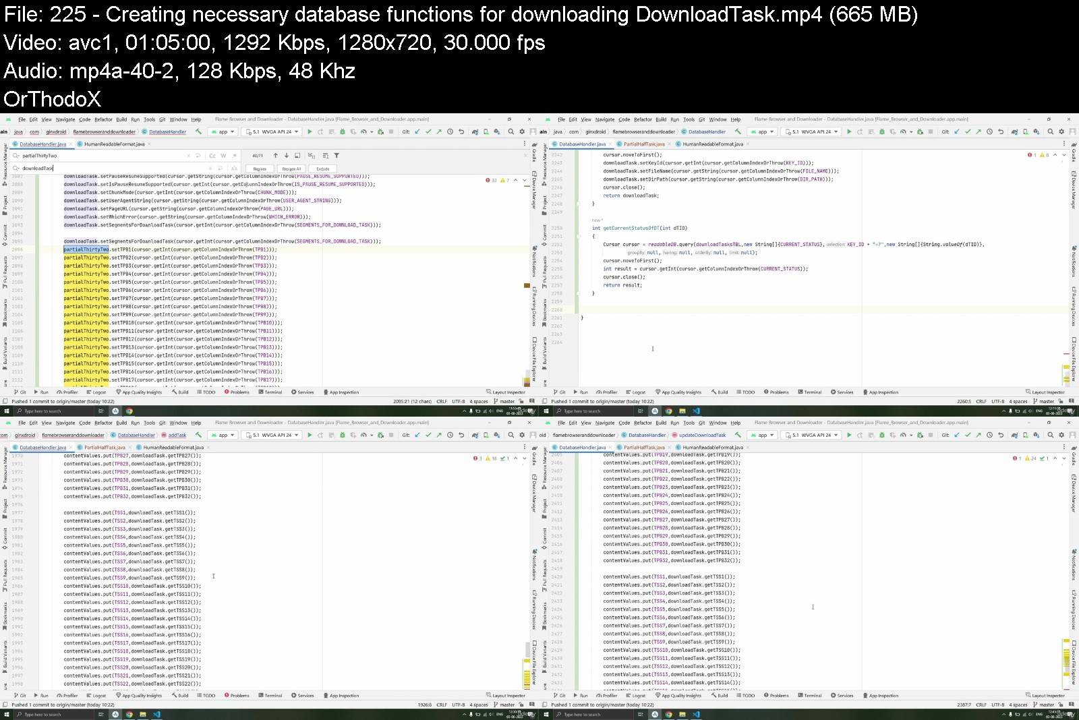Open 4 spaces indent popup in bottom-right window
The width and height of the screenshot is (1079, 720).
(1018, 704)
